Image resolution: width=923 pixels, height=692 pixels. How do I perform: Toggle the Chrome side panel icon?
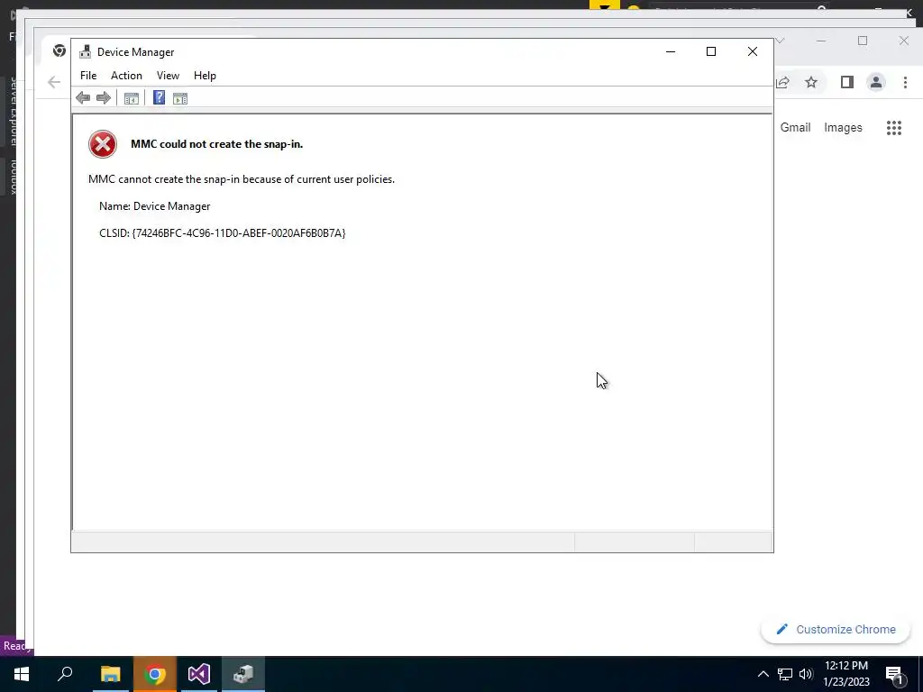point(847,82)
